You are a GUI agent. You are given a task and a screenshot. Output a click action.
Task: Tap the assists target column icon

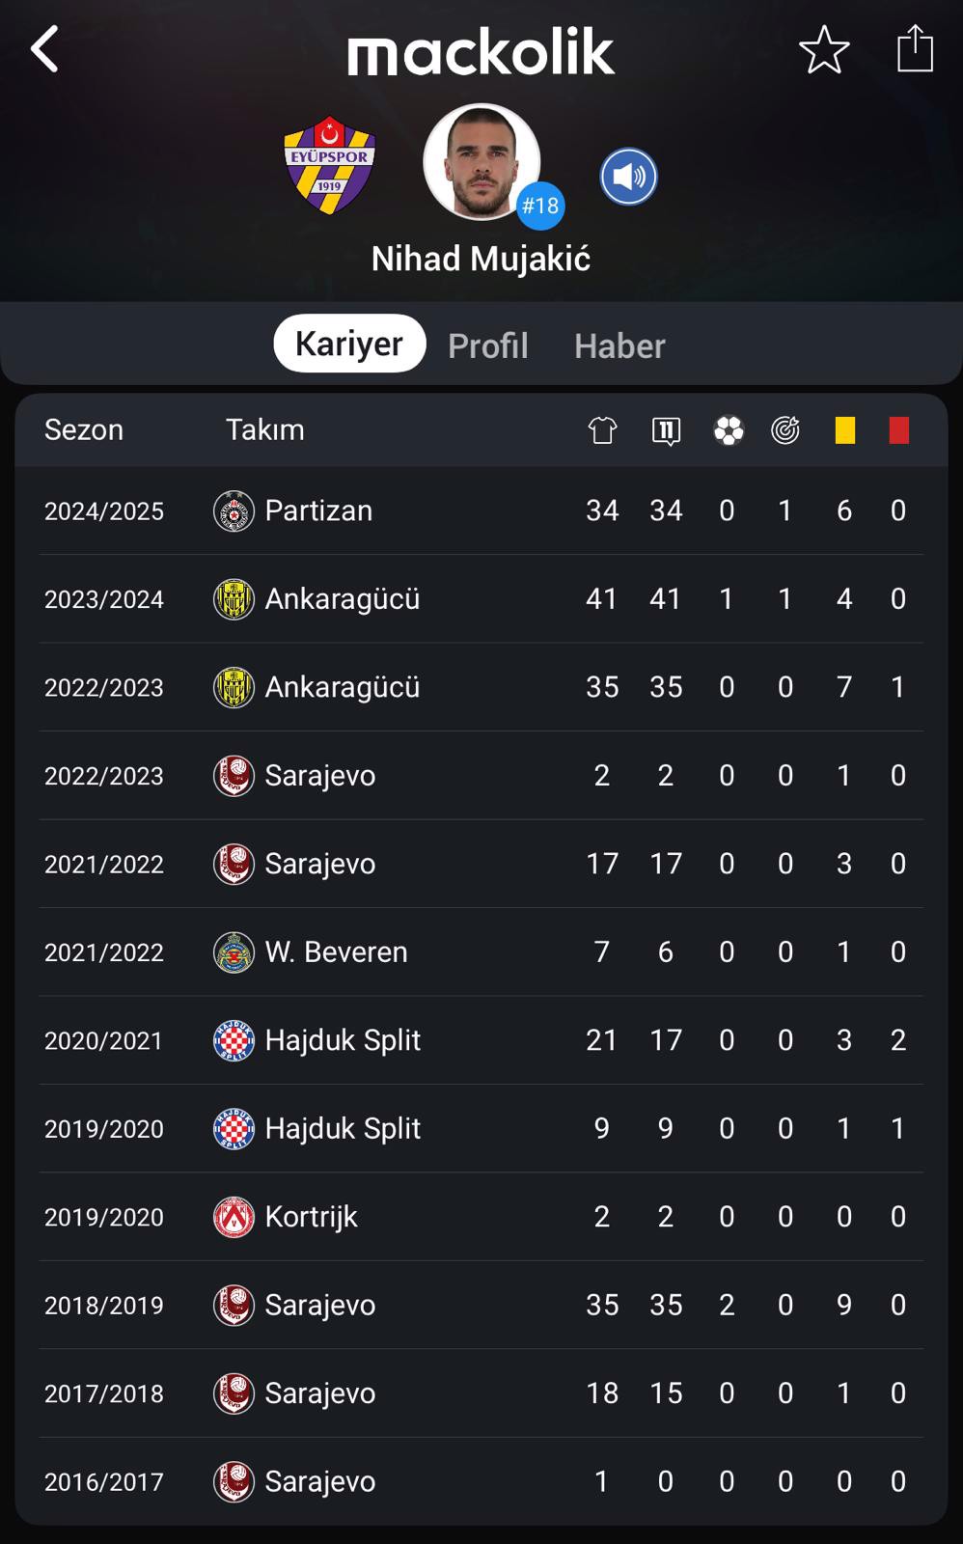[785, 430]
